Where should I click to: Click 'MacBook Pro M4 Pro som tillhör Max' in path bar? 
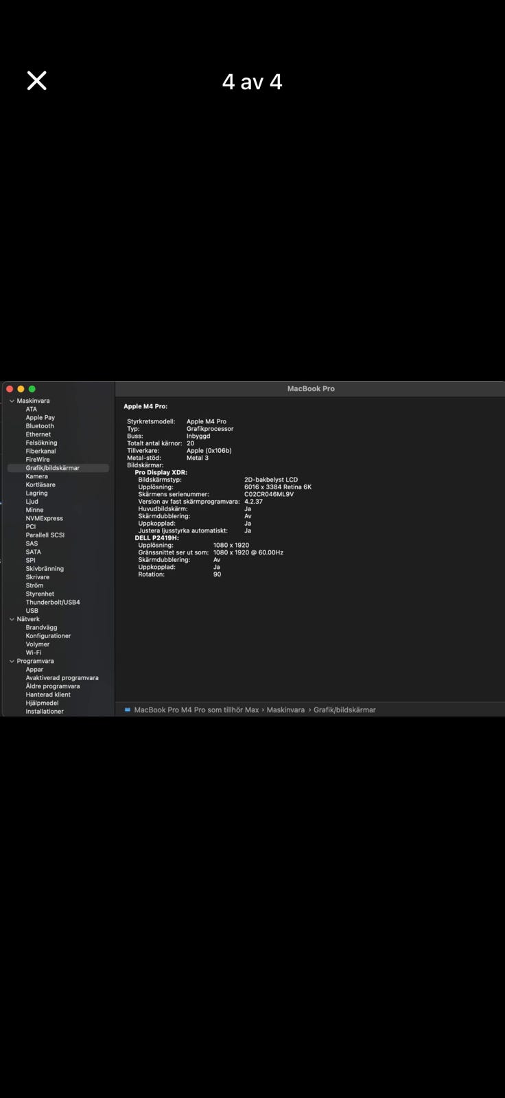click(x=197, y=710)
